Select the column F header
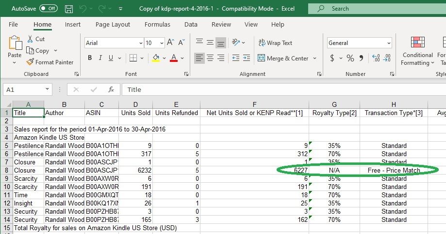This screenshot has width=446, height=234. click(x=255, y=104)
